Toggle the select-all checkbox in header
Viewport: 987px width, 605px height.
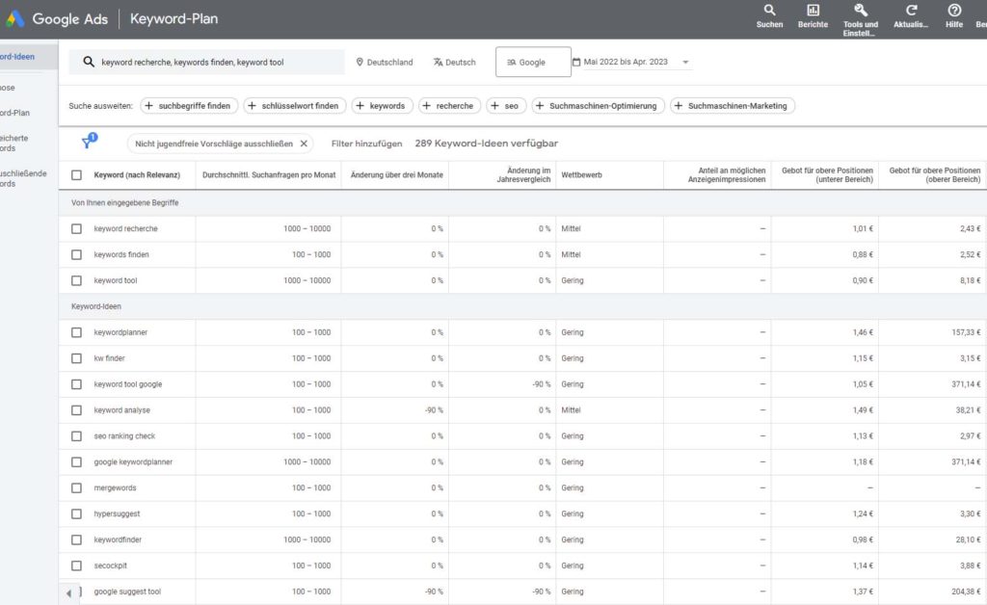pyautogui.click(x=76, y=175)
